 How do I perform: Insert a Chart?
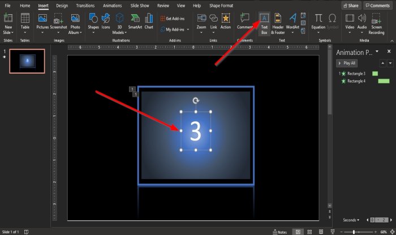click(x=149, y=22)
